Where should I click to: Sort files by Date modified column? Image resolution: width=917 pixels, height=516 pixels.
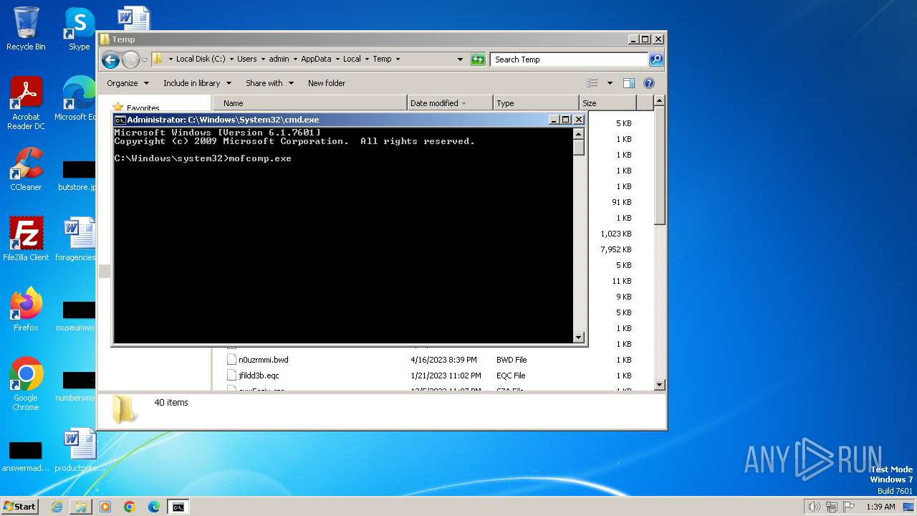tap(450, 103)
